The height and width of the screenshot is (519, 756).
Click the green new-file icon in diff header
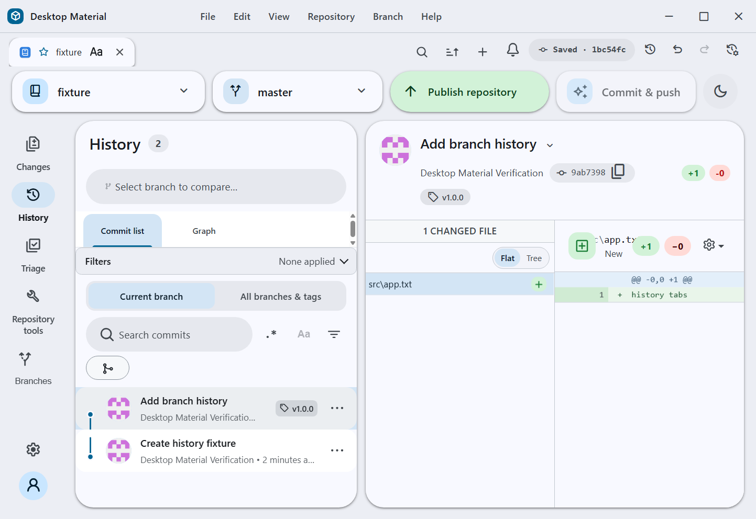coord(582,246)
